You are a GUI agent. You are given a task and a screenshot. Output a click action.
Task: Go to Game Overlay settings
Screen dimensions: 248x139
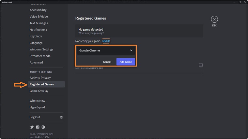39,91
